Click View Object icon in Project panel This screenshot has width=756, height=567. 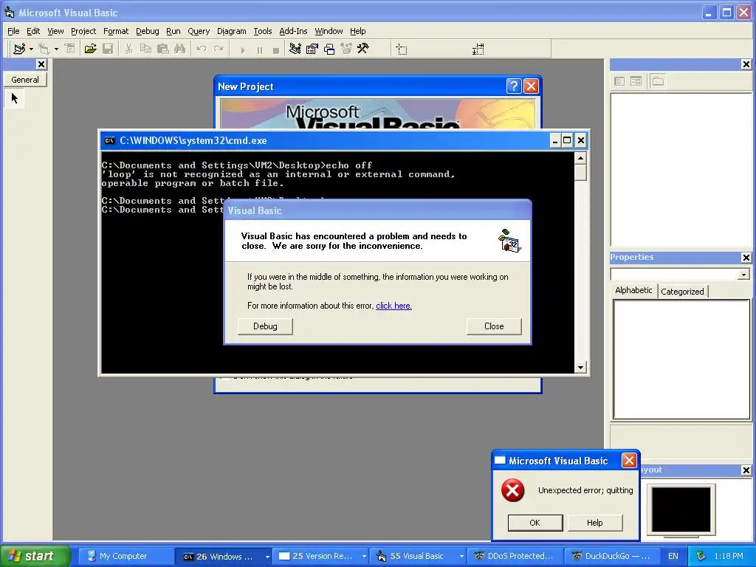click(636, 81)
